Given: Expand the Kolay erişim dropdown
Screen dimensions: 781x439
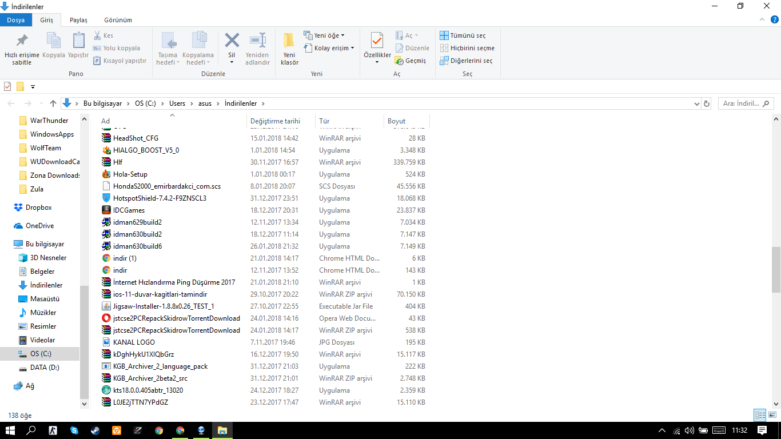Looking at the screenshot, I should (329, 48).
